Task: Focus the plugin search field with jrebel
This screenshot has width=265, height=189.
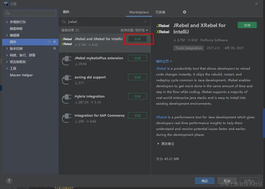Action: click(105, 22)
